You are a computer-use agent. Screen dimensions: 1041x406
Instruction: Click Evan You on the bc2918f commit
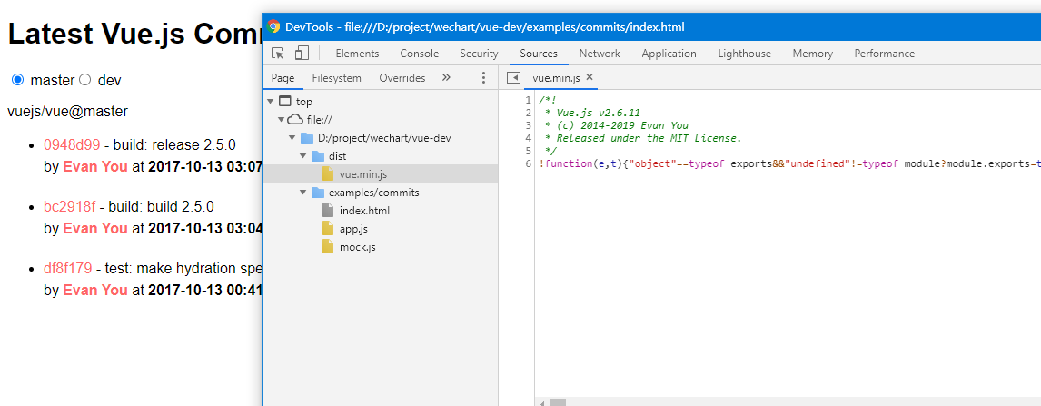pos(95,228)
